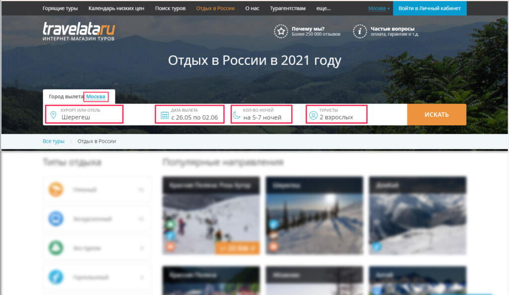Open Календарь низких цен page
509x295 pixels.
click(116, 8)
